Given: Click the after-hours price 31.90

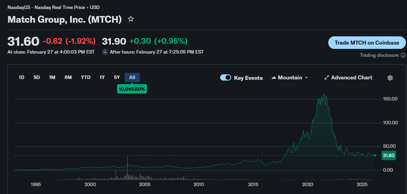Looking at the screenshot, I should pos(114,41).
